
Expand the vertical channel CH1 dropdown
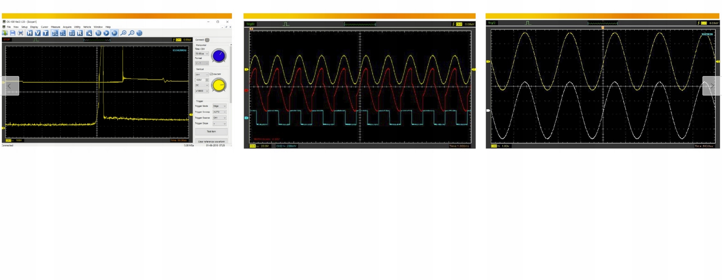[202, 75]
